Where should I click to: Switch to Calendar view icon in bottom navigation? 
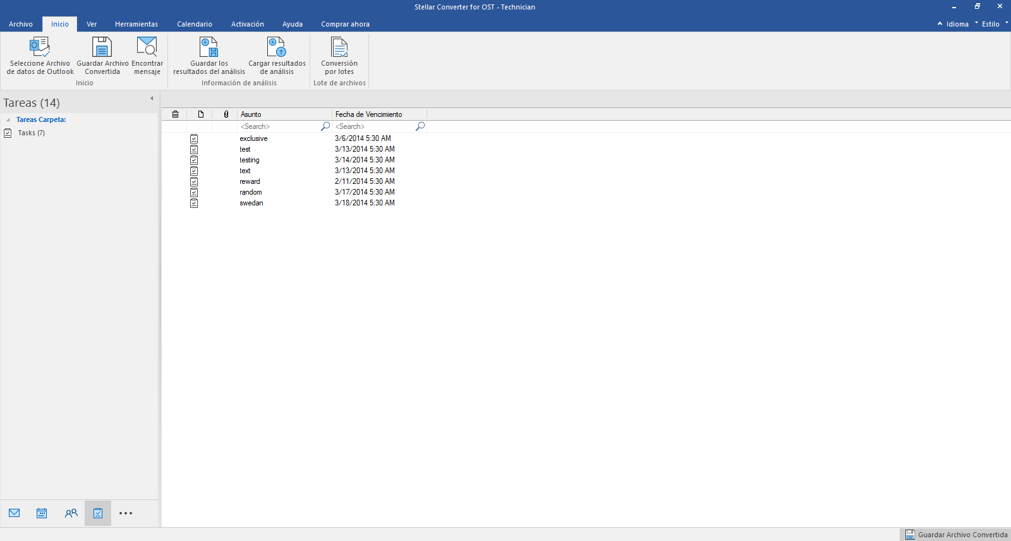click(42, 513)
